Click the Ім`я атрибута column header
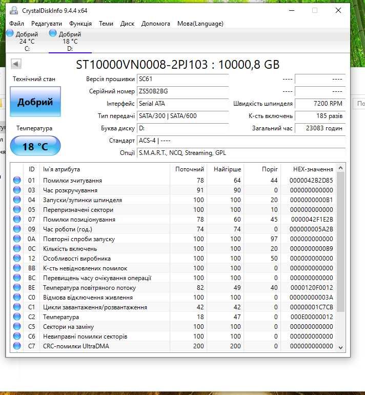The width and height of the screenshot is (365, 395). pos(105,169)
